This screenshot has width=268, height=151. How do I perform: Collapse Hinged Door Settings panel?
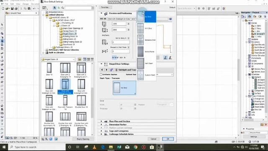pos(101,64)
